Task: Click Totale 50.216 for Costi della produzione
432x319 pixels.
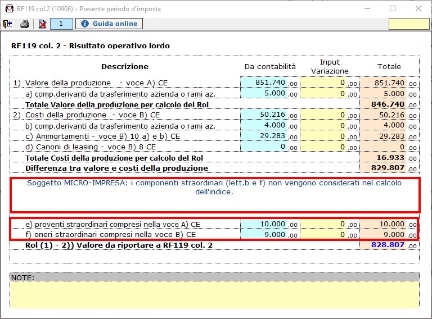Action: click(383, 115)
